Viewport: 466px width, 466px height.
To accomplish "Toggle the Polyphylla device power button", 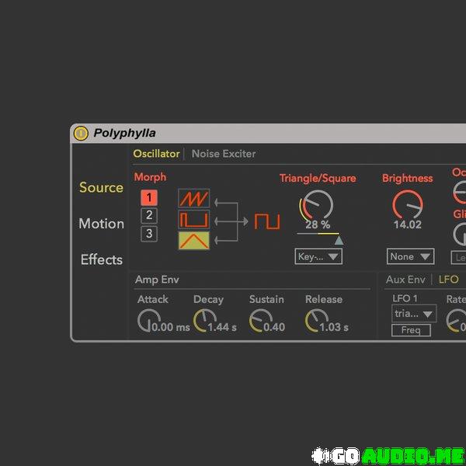I will coord(81,133).
